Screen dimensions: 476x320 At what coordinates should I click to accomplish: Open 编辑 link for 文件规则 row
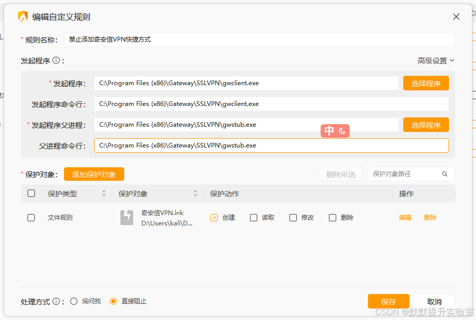pyautogui.click(x=405, y=218)
